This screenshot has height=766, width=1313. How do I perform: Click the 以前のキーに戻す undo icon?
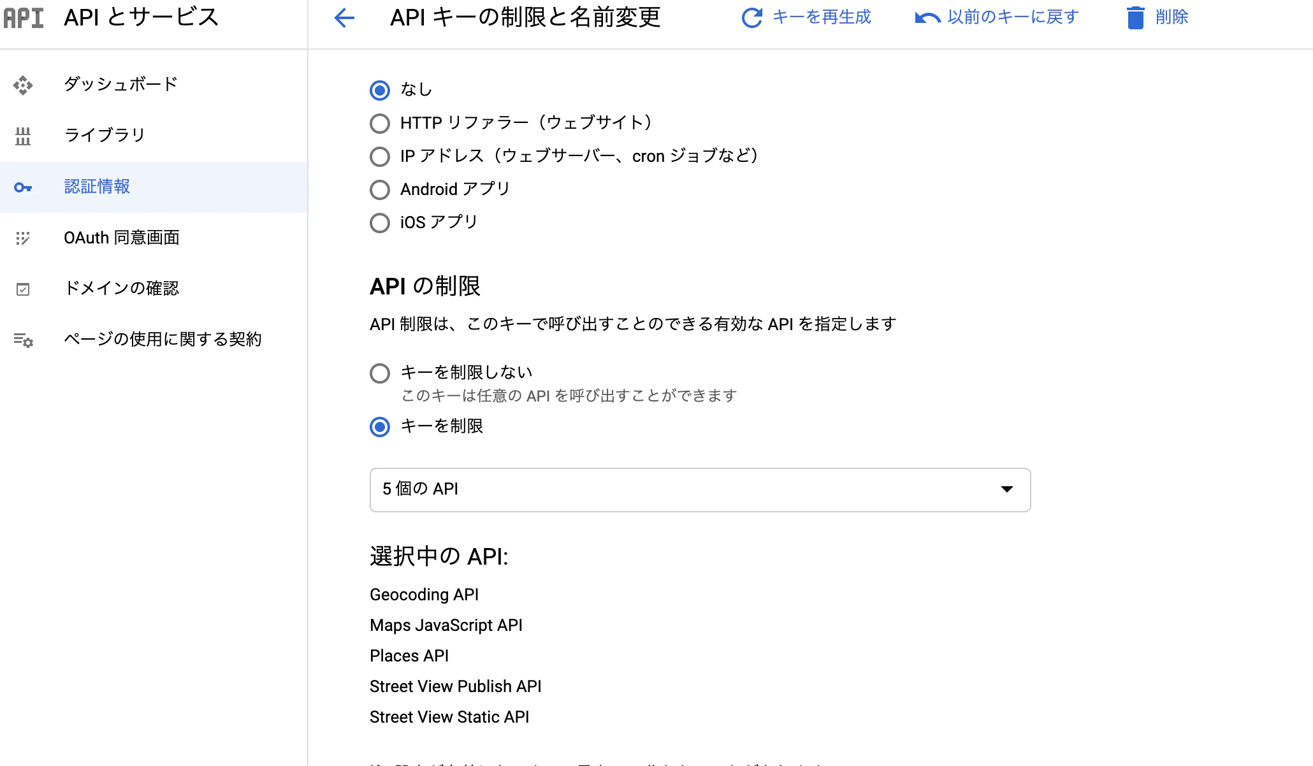coord(927,18)
